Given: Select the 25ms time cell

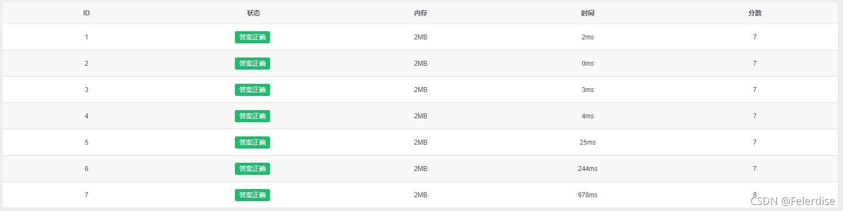Looking at the screenshot, I should tap(587, 142).
